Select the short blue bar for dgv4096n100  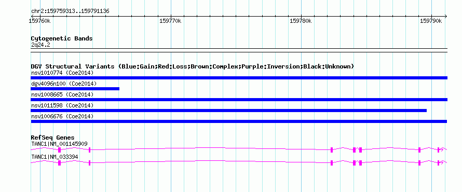[x=75, y=89]
